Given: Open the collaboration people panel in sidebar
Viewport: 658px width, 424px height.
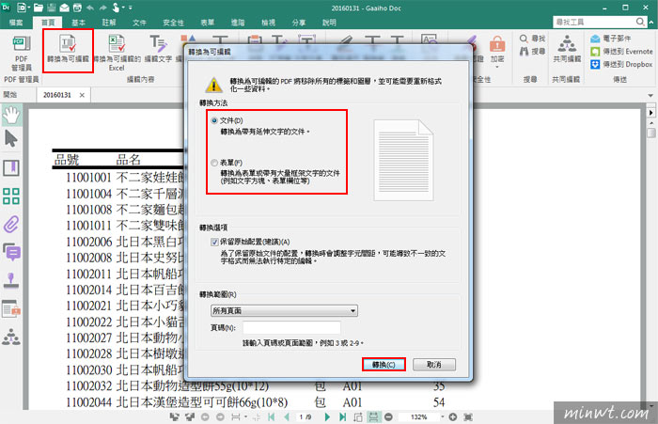Looking at the screenshot, I should click(x=11, y=337).
